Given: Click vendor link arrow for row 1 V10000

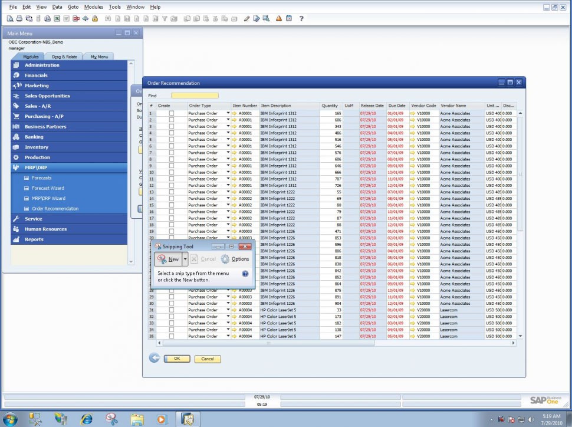Looking at the screenshot, I should click(x=413, y=113).
